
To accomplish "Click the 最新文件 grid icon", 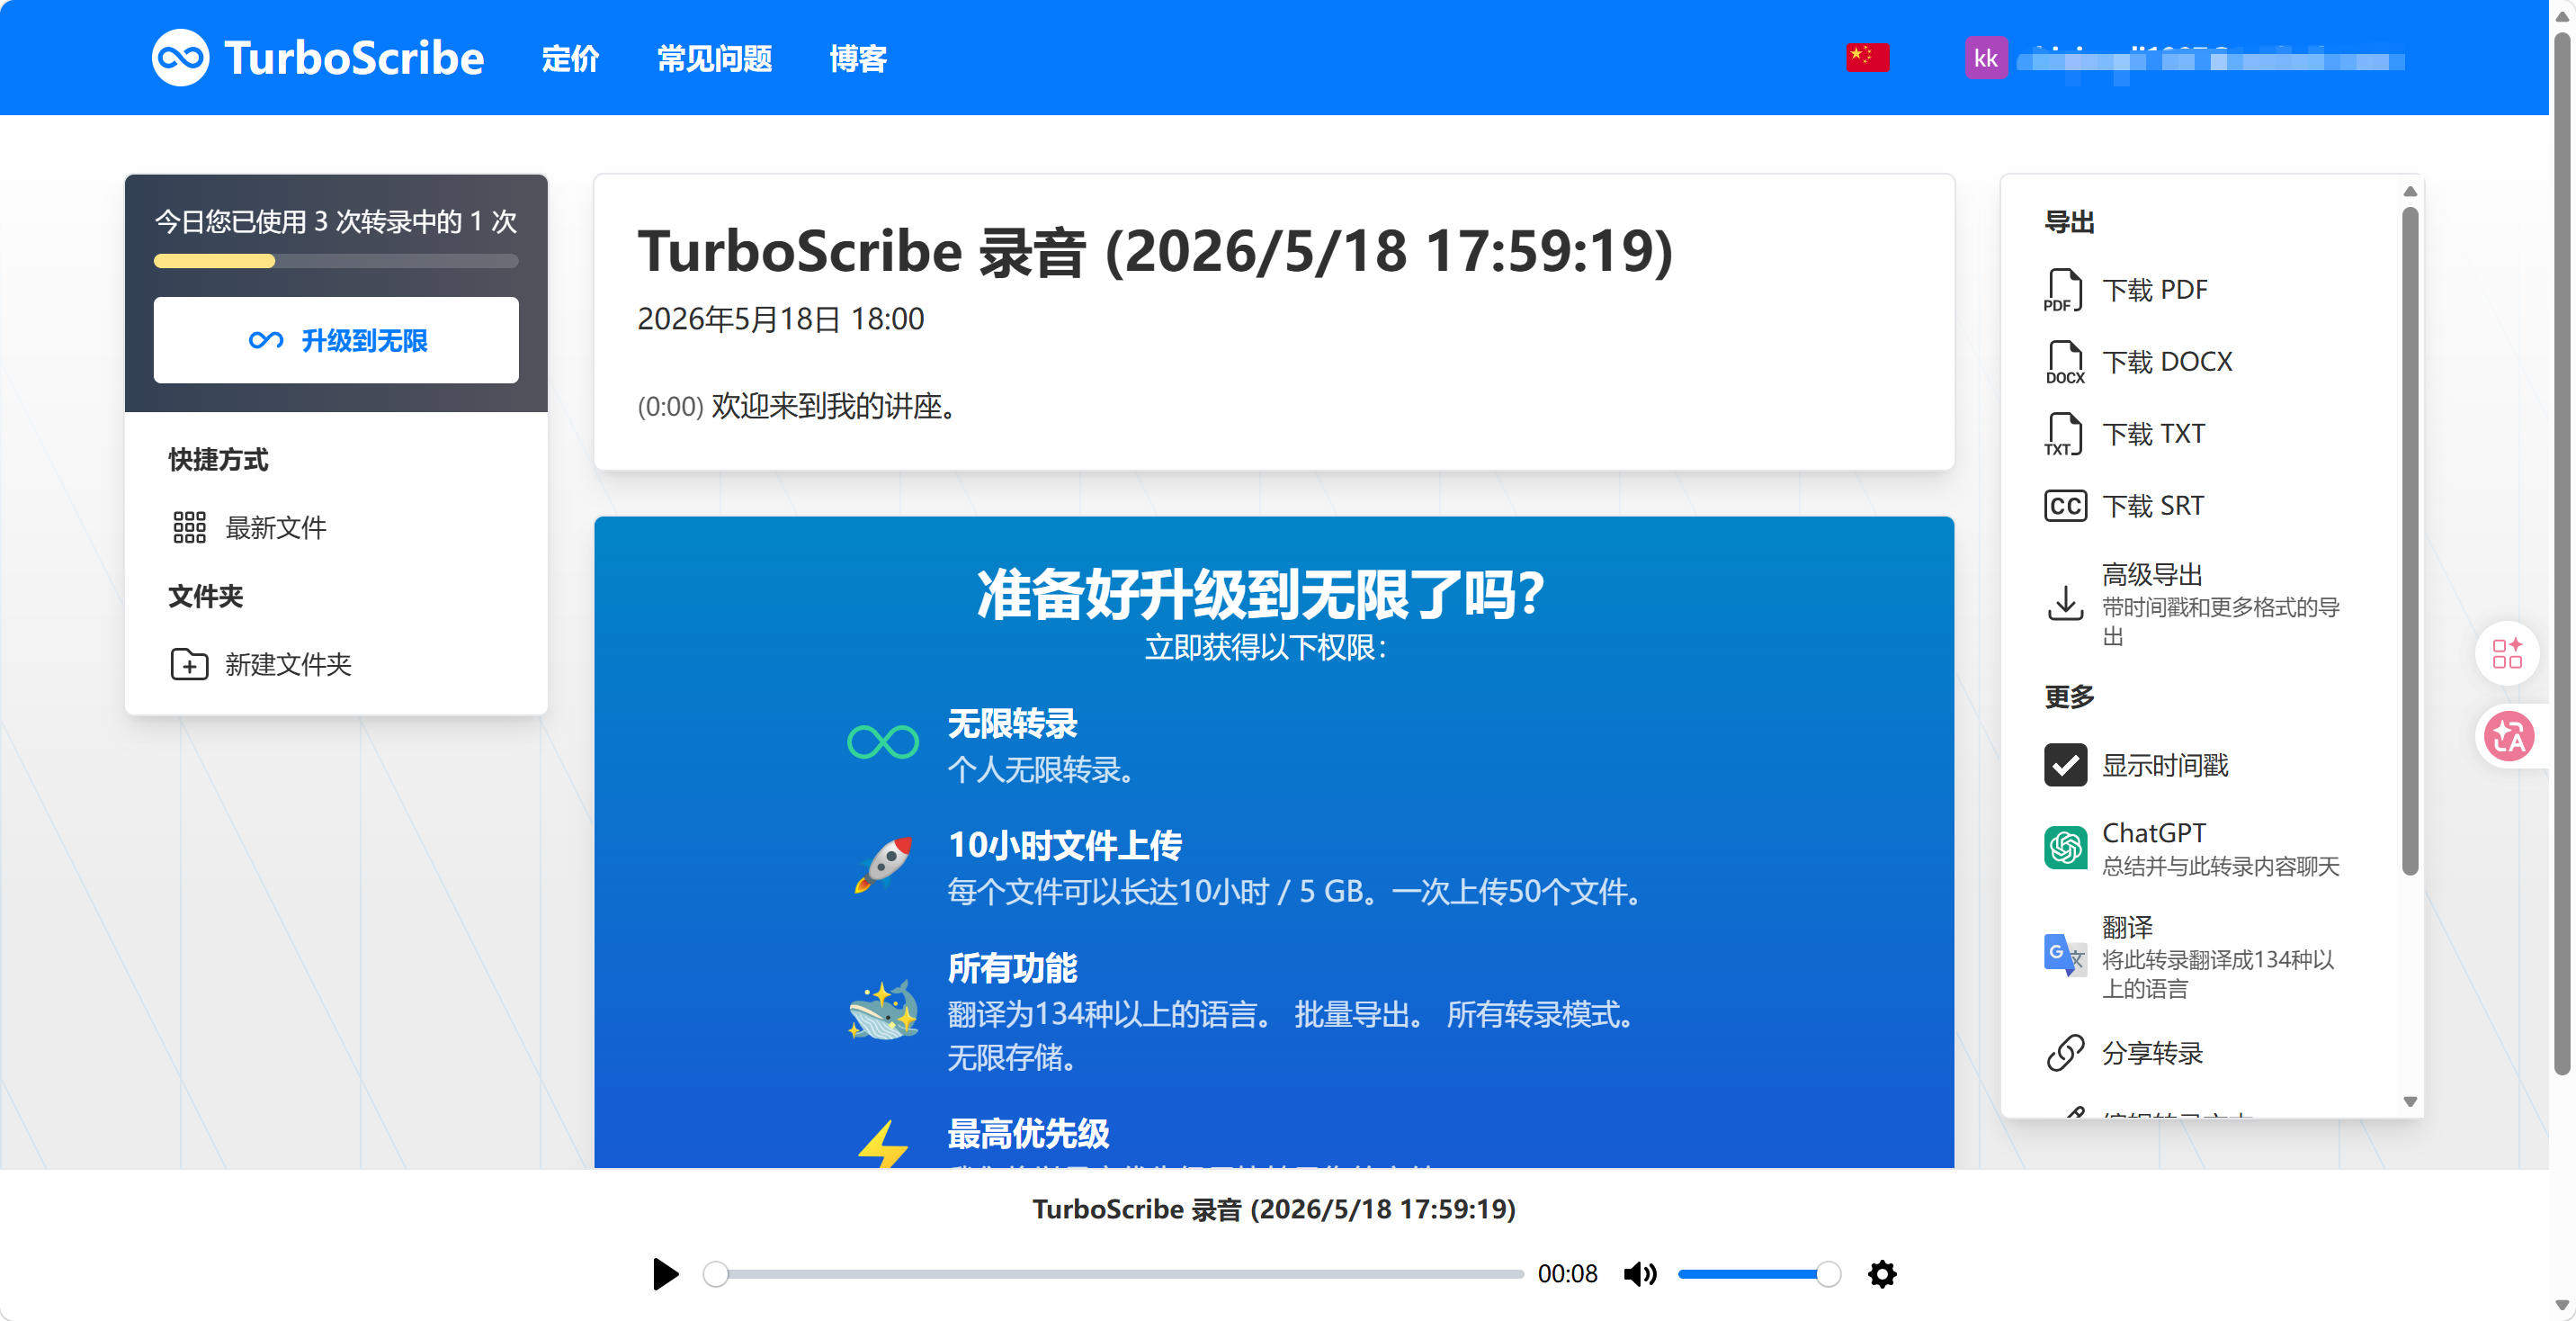I will tap(189, 526).
